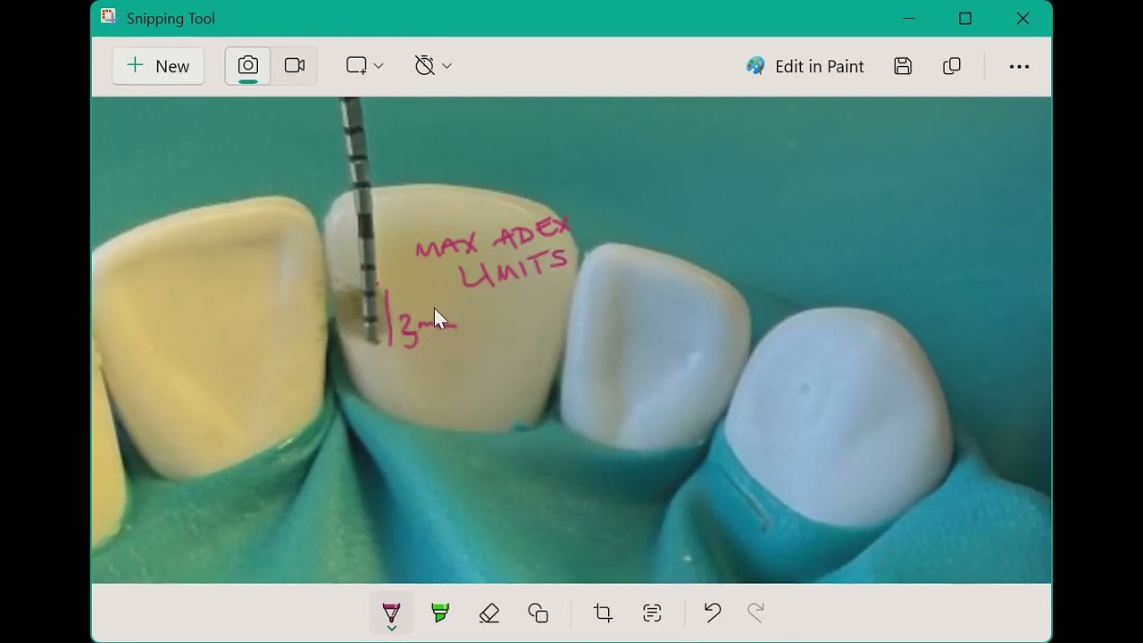This screenshot has height=643, width=1143.
Task: Click the captured tooth image canvas
Action: pos(571,340)
